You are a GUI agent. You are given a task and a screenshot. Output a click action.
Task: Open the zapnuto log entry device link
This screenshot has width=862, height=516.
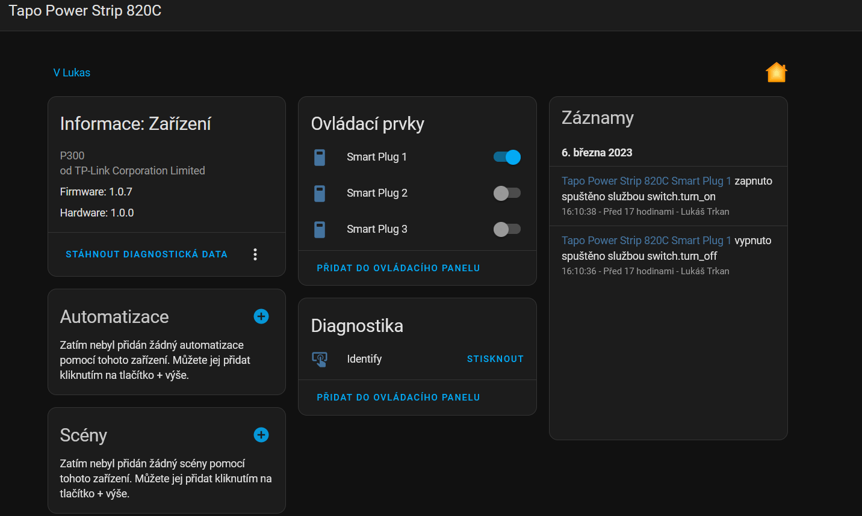pos(646,181)
